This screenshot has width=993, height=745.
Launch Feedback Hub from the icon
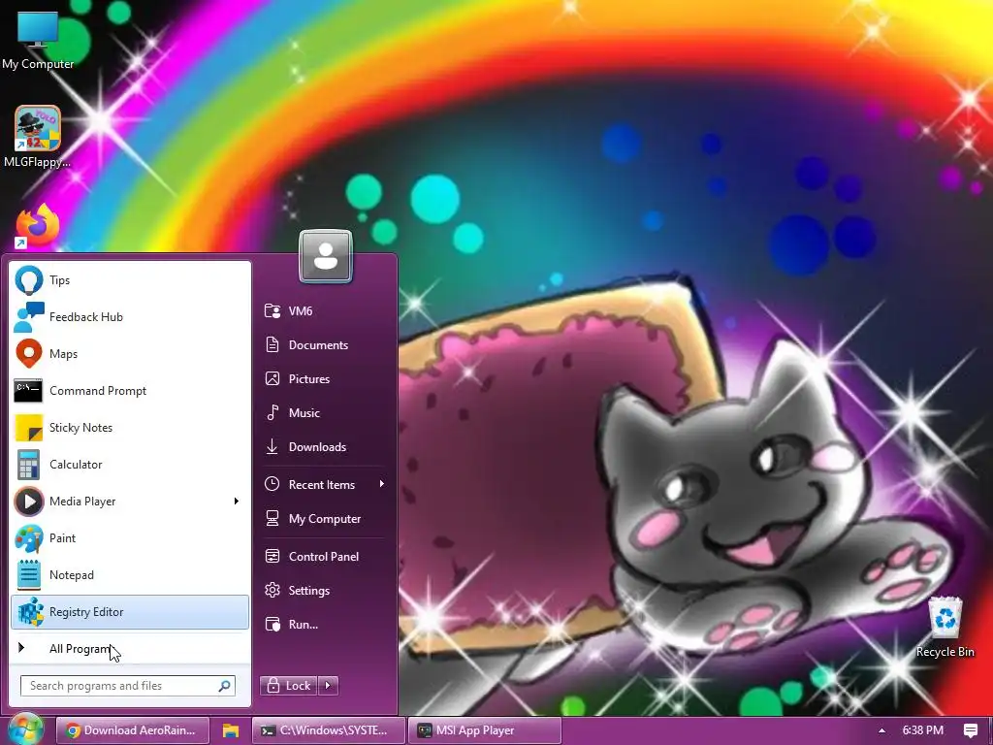click(28, 317)
